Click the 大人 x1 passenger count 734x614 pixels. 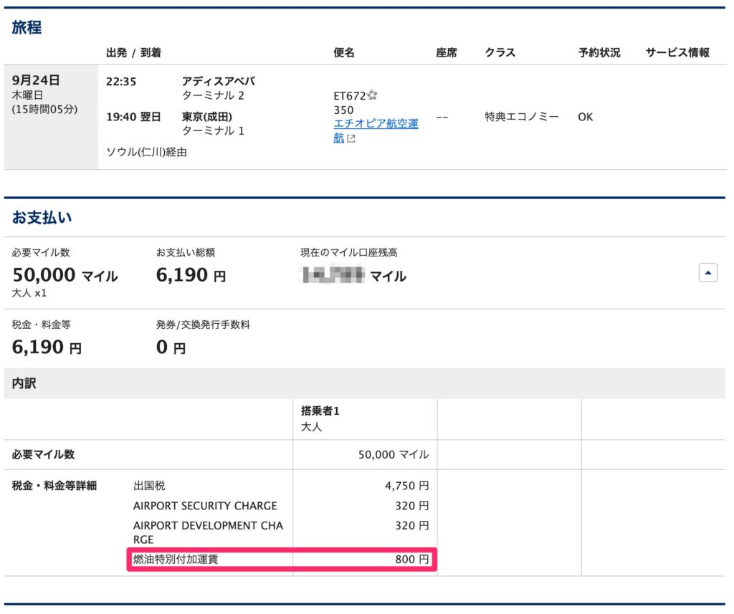coord(29,293)
